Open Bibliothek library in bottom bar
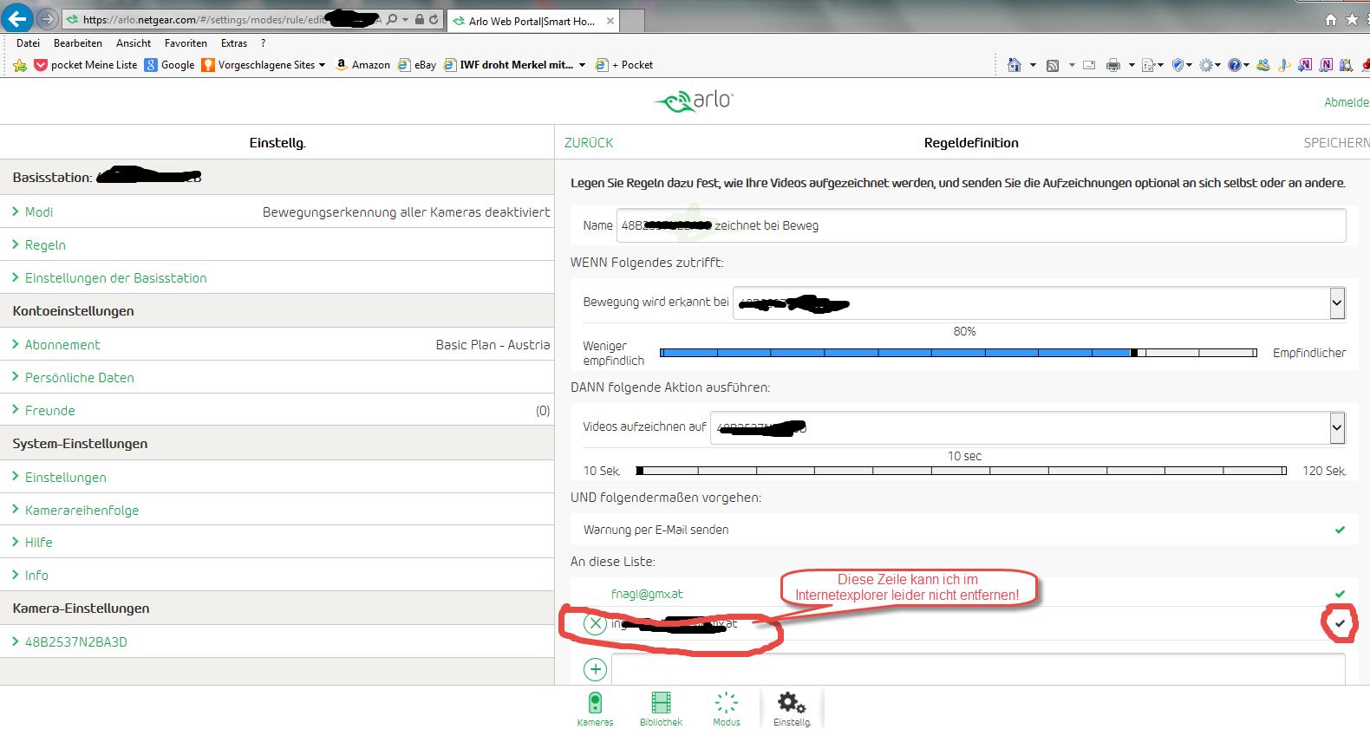 click(661, 709)
